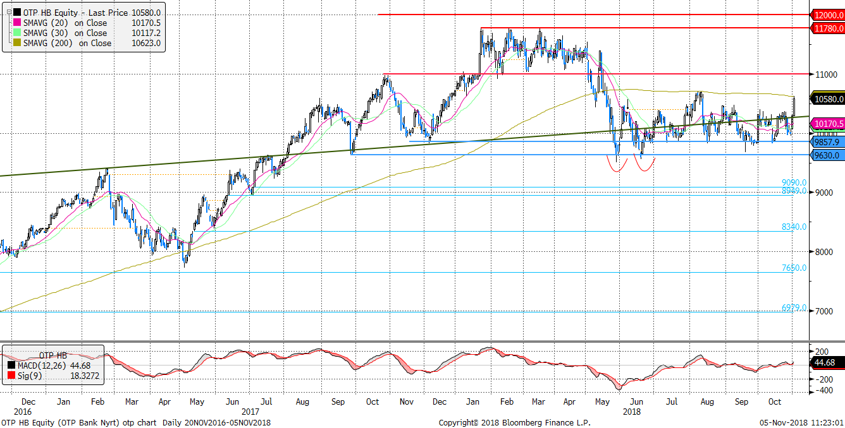Click the 'OTP HB' title in MACD legend
The height and width of the screenshot is (428, 845).
52,355
